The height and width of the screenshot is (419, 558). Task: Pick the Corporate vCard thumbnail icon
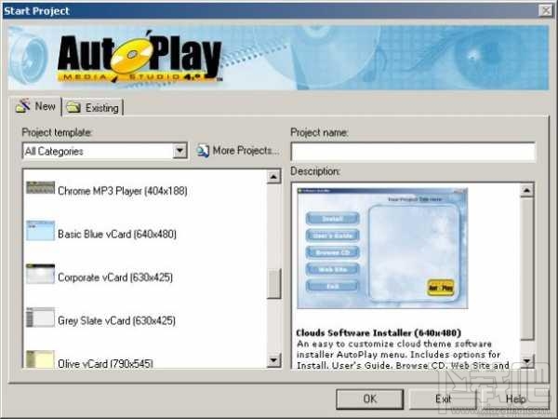click(x=40, y=274)
